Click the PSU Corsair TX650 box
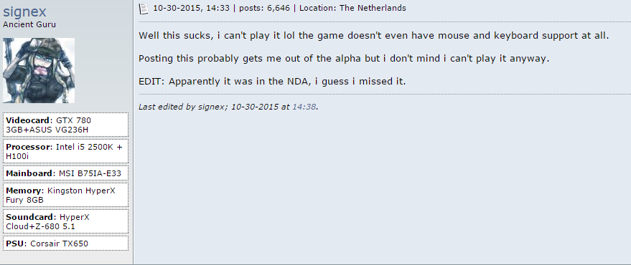 pos(65,244)
